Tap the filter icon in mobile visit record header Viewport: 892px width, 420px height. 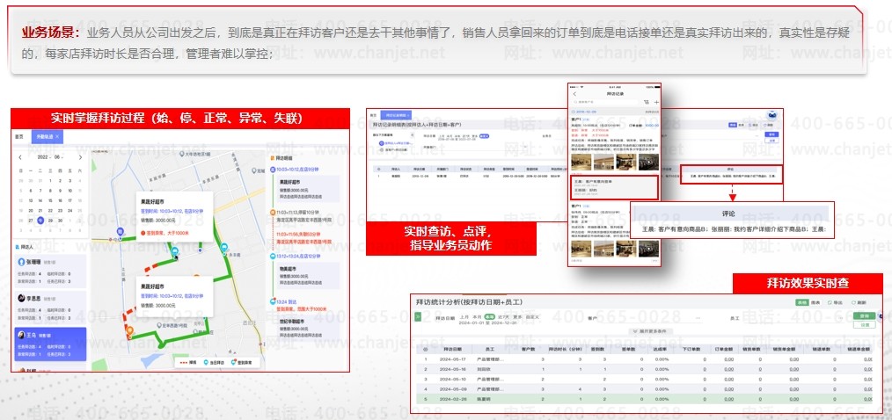point(646,102)
